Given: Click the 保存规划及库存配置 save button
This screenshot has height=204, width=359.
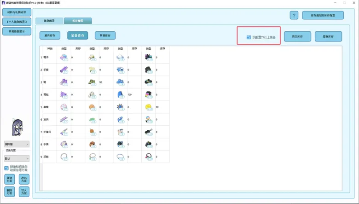Looking at the screenshot, I should [323, 15].
